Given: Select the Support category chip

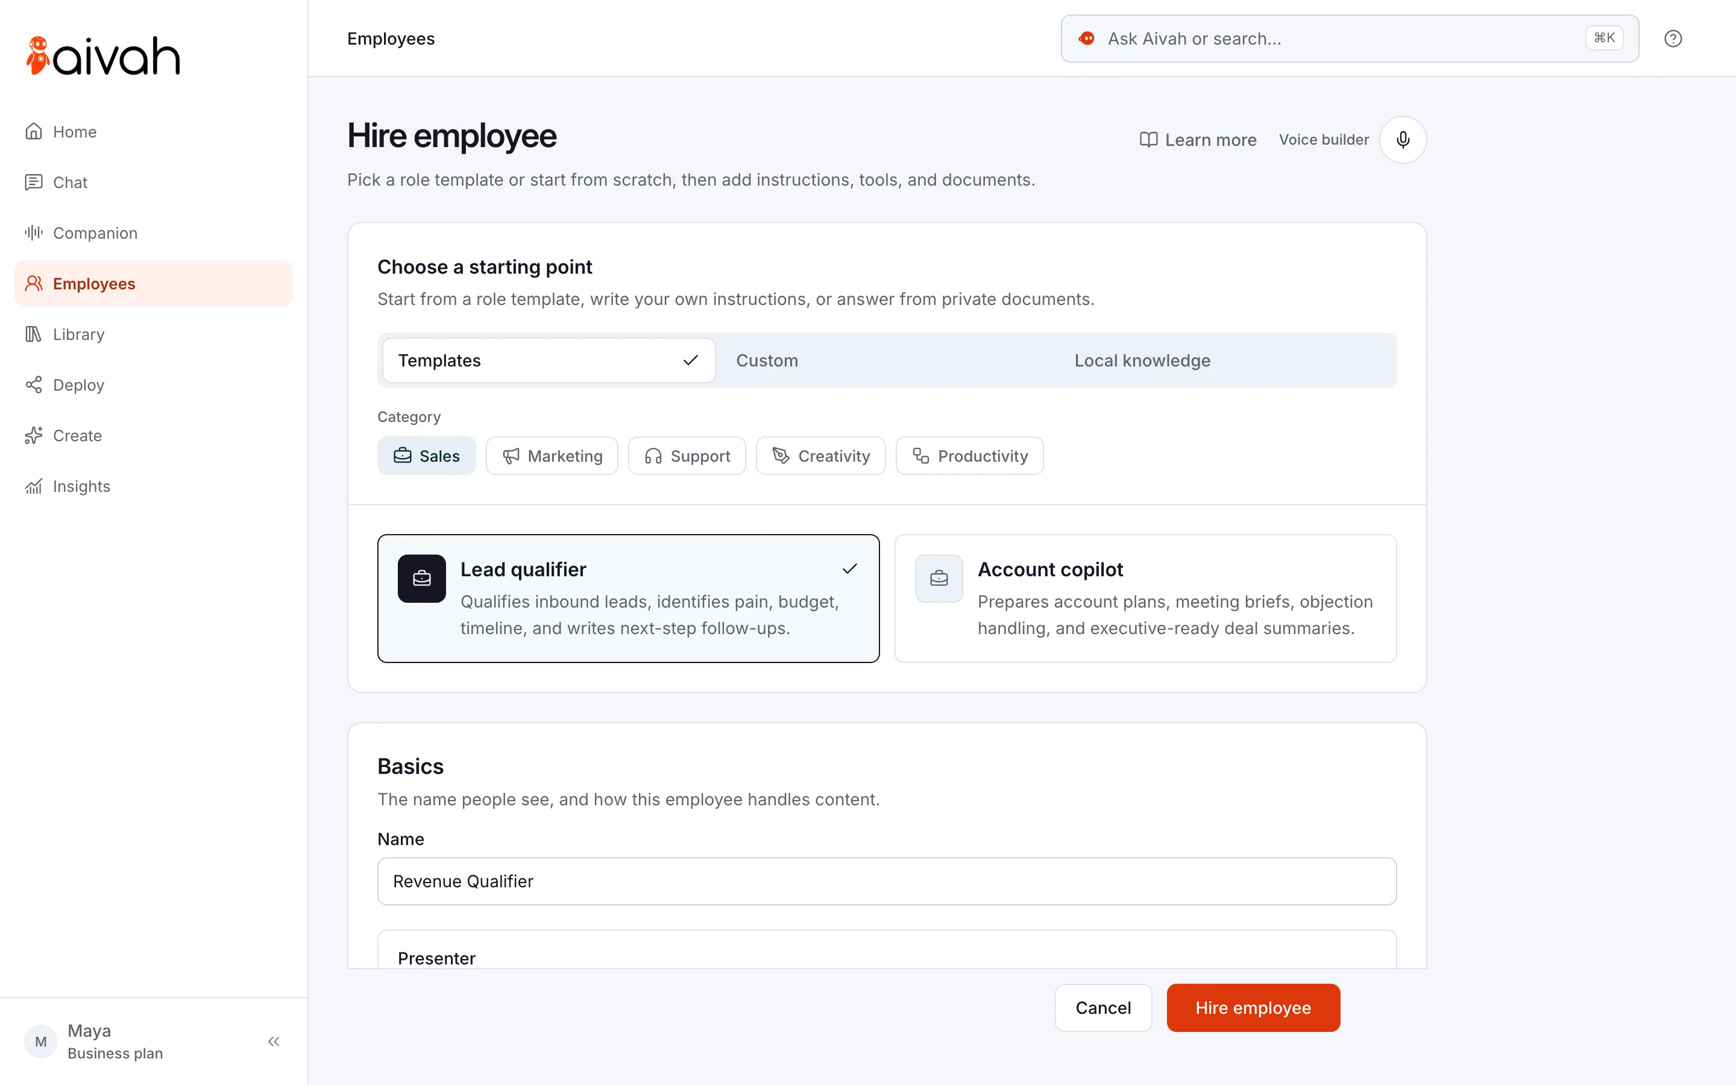Looking at the screenshot, I should coord(687,456).
